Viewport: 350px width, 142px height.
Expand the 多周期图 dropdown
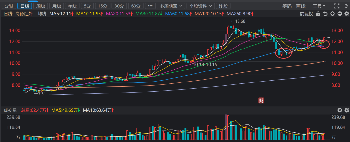pos(171,6)
